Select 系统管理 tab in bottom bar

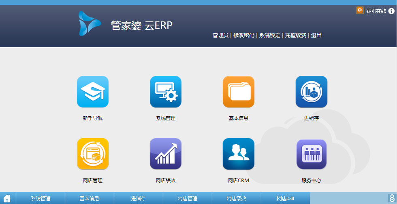point(41,198)
